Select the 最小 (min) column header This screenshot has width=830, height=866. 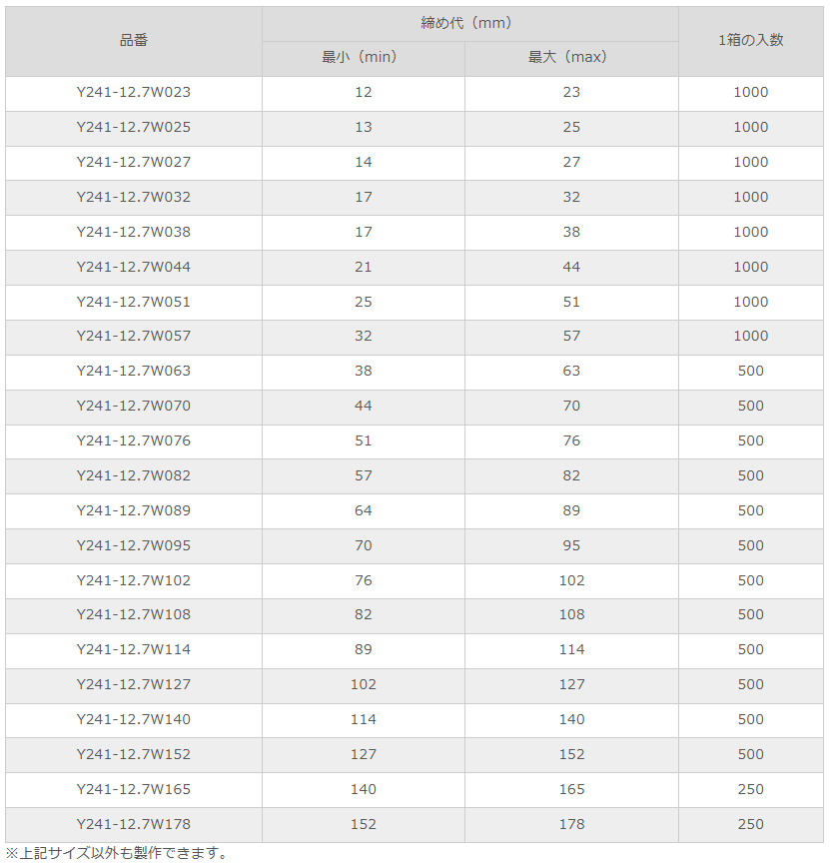pos(360,57)
